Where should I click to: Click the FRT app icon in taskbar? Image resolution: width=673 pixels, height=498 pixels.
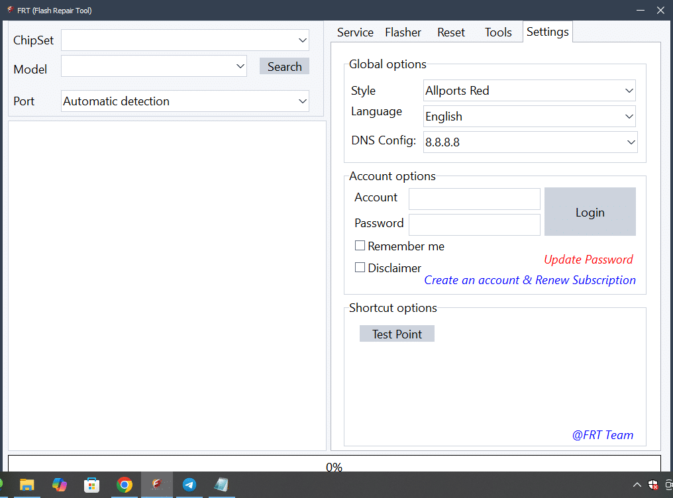click(157, 485)
